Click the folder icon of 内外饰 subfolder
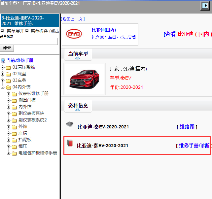The height and width of the screenshot is (199, 212). (x=14, y=107)
